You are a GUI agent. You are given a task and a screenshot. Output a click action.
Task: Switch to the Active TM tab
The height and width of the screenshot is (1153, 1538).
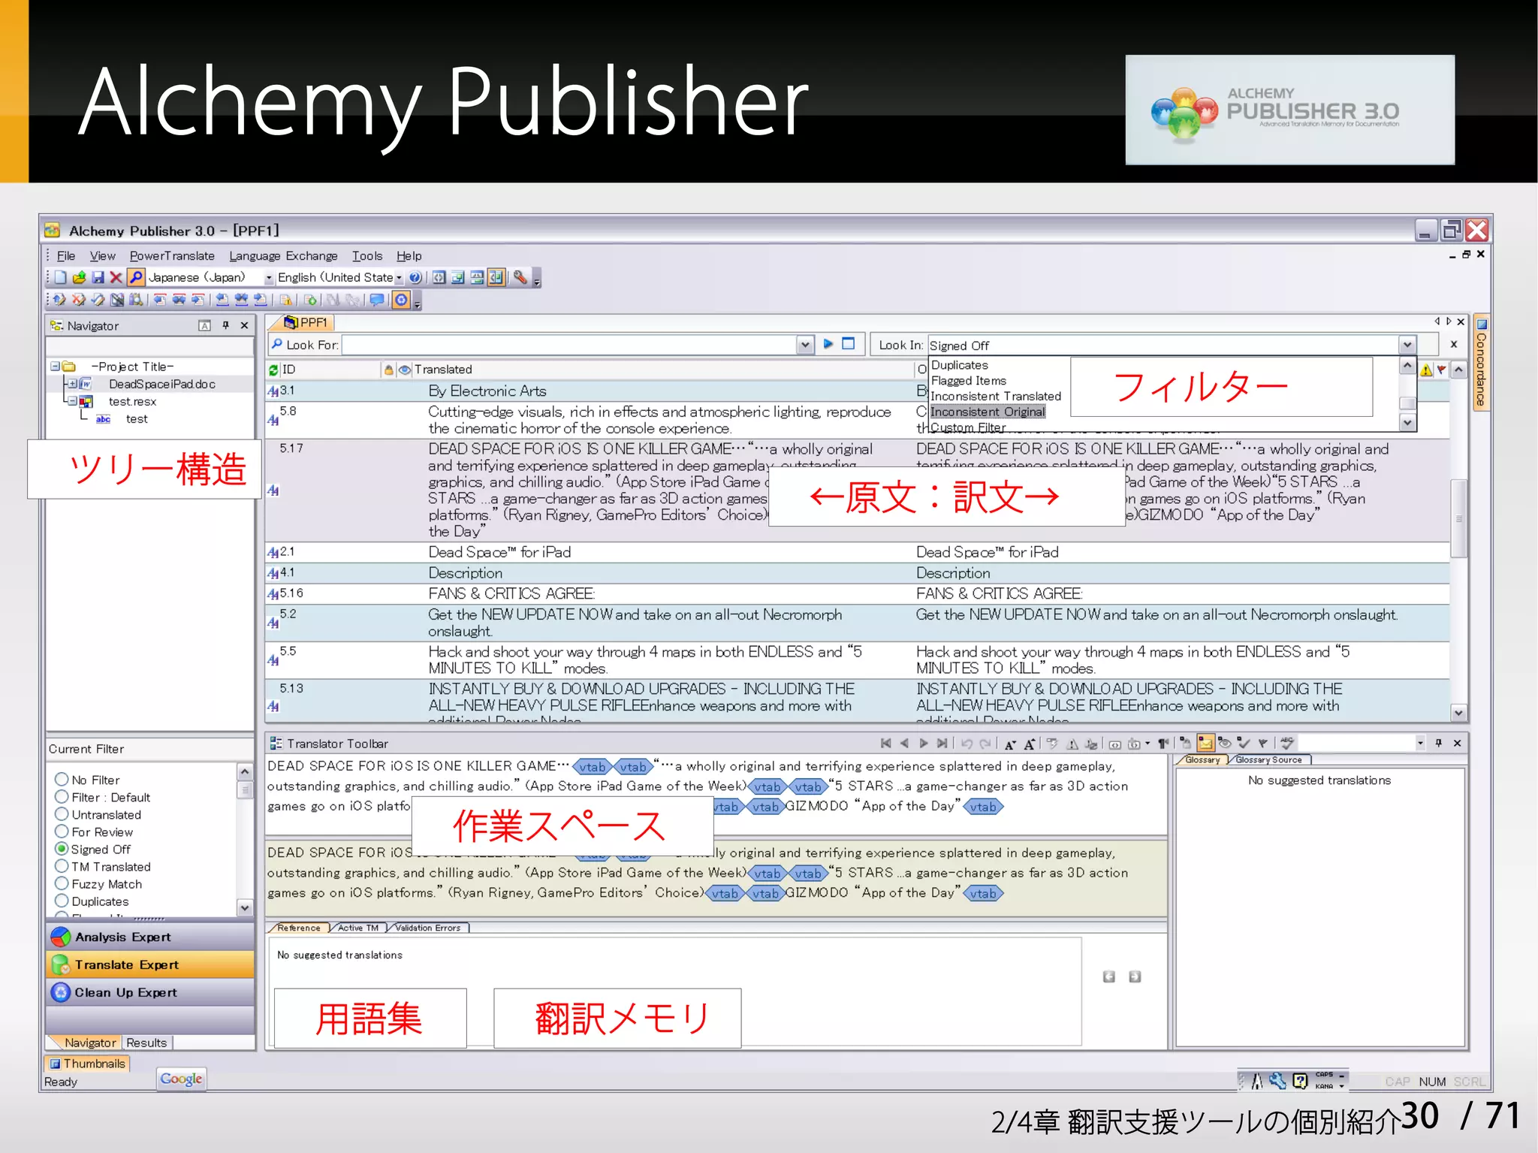tap(358, 928)
